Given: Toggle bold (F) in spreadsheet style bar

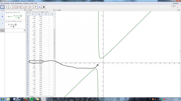Looking at the screenshot, I should pyautogui.click(x=30, y=12).
